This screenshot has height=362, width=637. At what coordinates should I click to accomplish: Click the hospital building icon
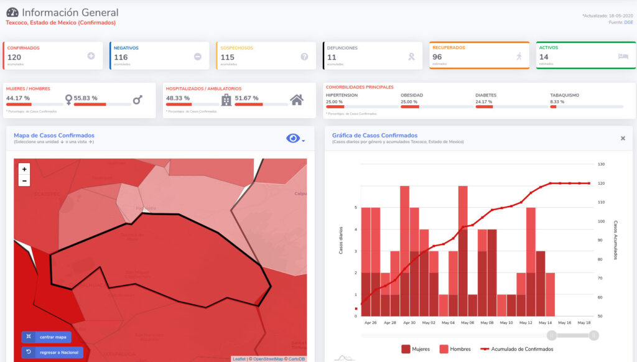tap(226, 100)
